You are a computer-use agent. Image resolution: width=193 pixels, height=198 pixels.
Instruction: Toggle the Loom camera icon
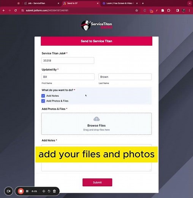click(x=8, y=191)
